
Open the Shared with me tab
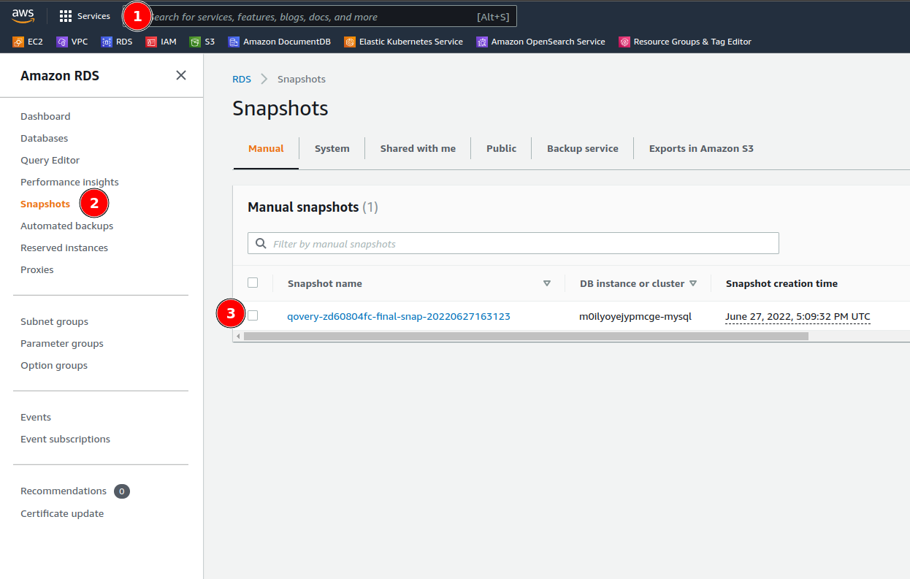(418, 148)
